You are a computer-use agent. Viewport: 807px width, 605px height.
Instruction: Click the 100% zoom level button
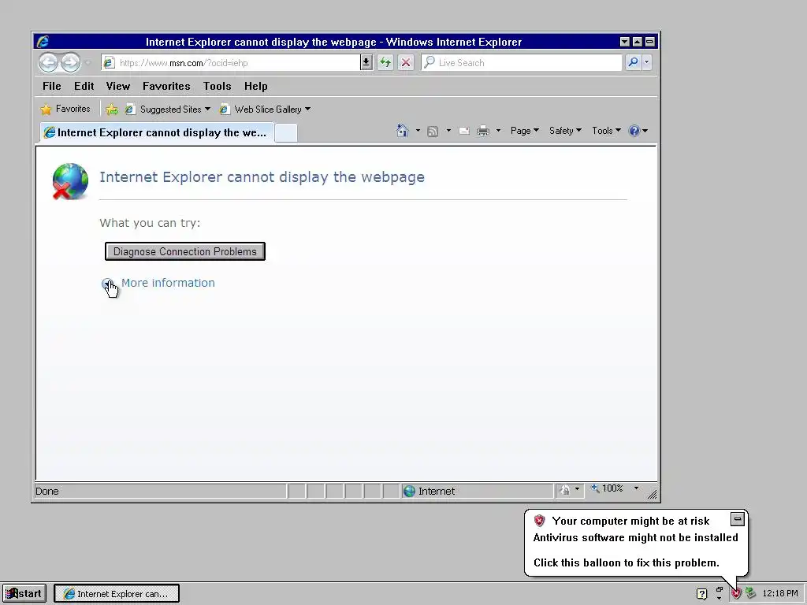coord(607,488)
